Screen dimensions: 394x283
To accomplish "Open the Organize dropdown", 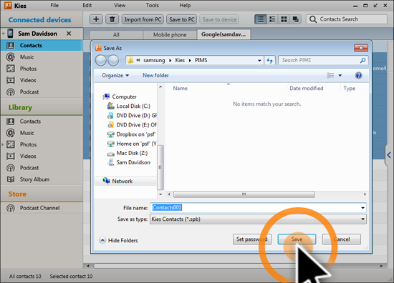I will click(115, 76).
